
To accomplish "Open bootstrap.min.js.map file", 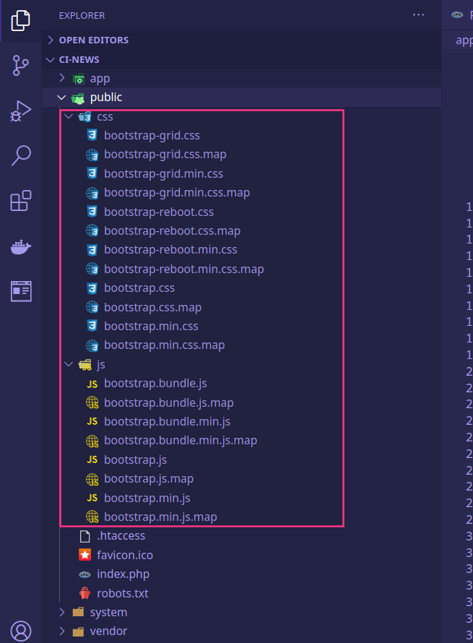I will 160,517.
